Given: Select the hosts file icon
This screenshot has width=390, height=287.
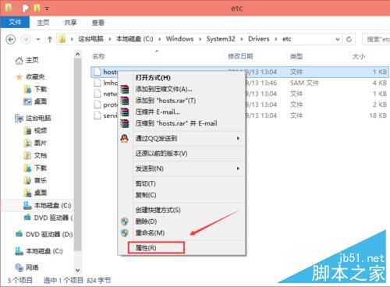Looking at the screenshot, I should click(x=97, y=72).
